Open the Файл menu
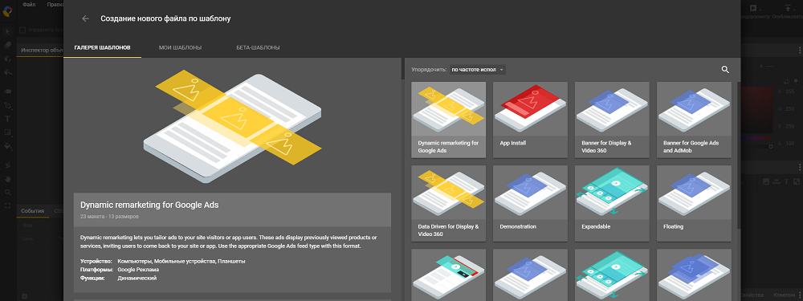 tap(29, 4)
